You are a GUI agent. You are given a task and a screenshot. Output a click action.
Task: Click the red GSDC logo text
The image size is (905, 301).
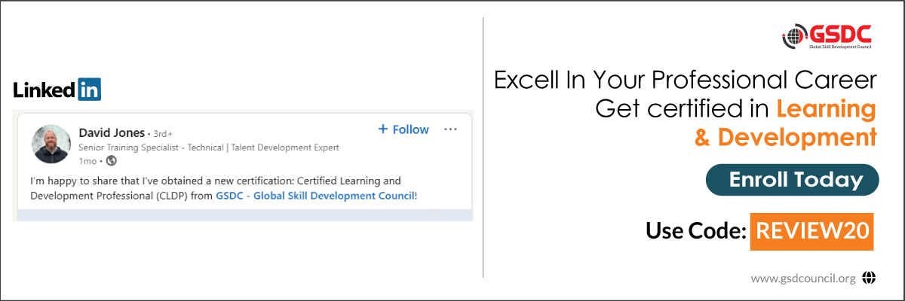pos(840,33)
